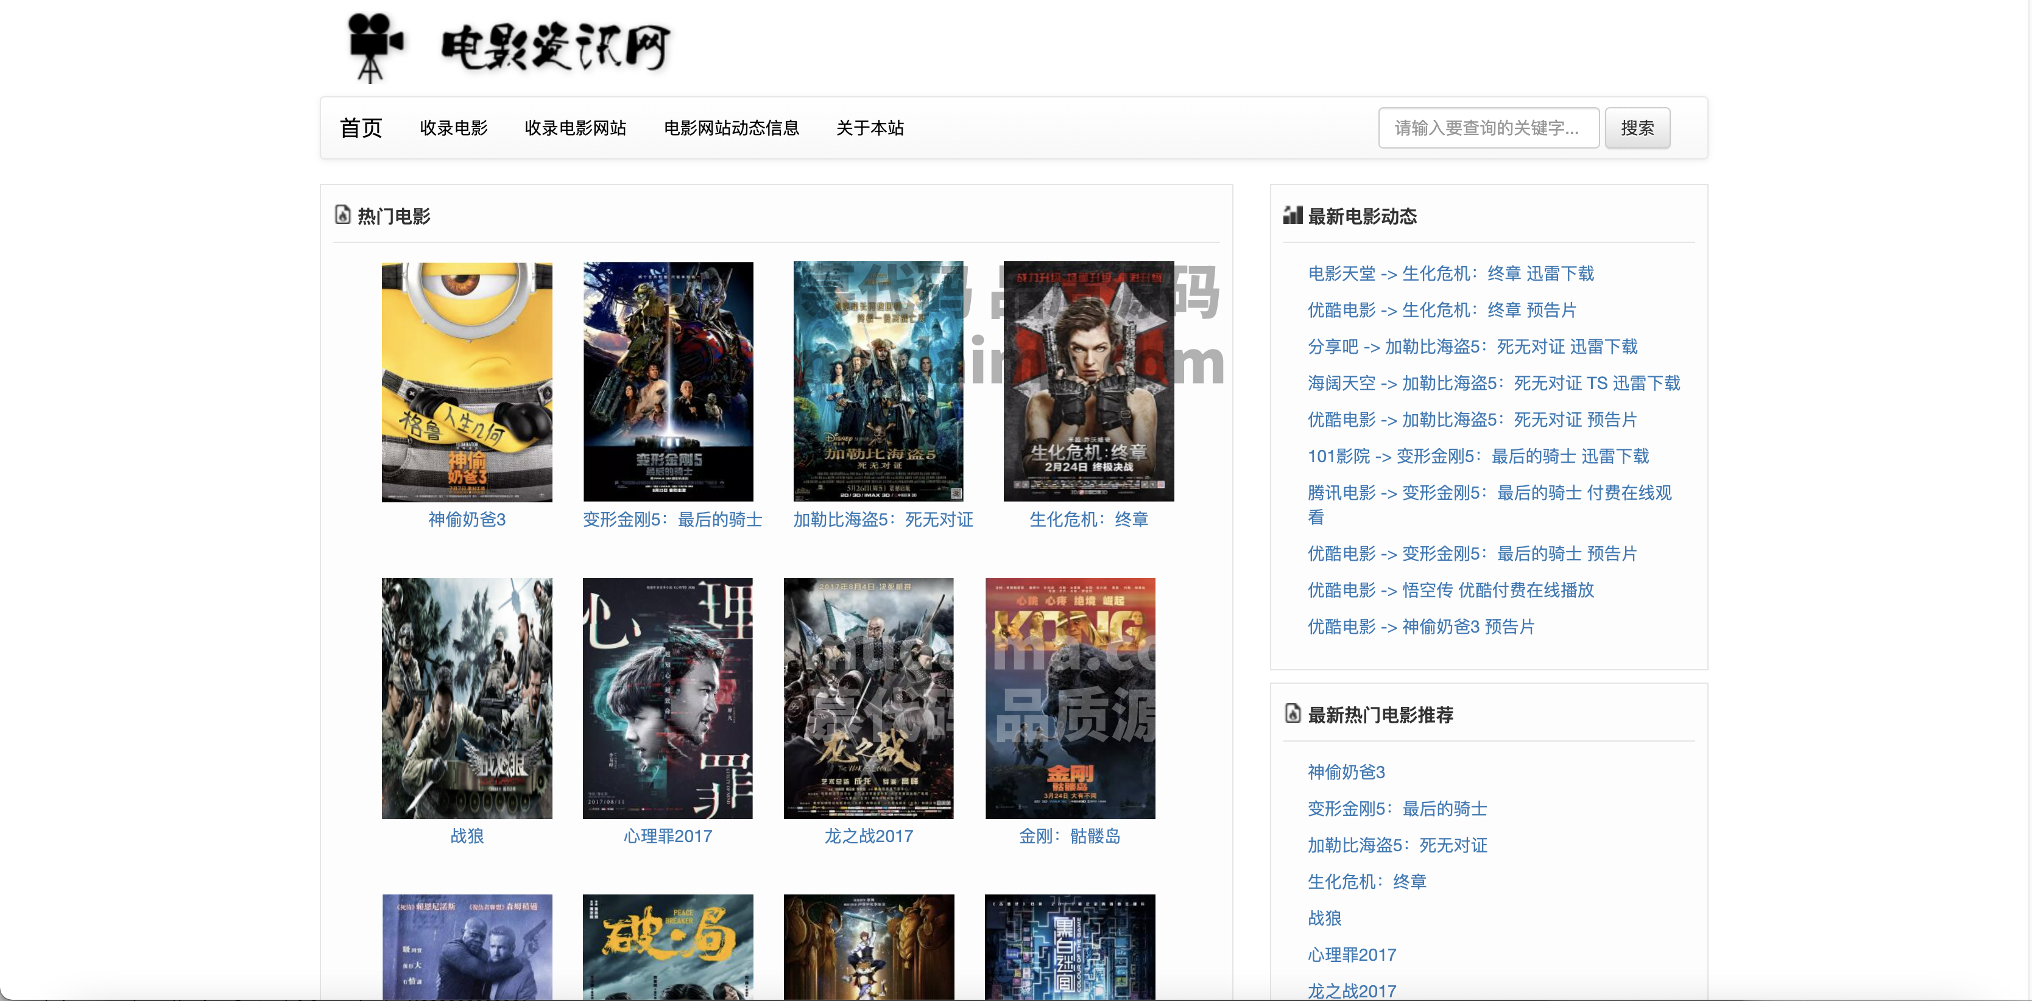
Task: Open the 心理罪 poster thumbnail
Action: click(668, 698)
